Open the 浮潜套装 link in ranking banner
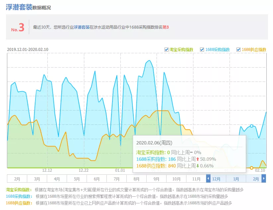 click(x=82, y=27)
